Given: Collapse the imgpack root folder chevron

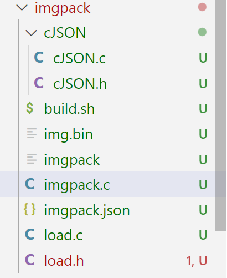Looking at the screenshot, I should 22,8.
